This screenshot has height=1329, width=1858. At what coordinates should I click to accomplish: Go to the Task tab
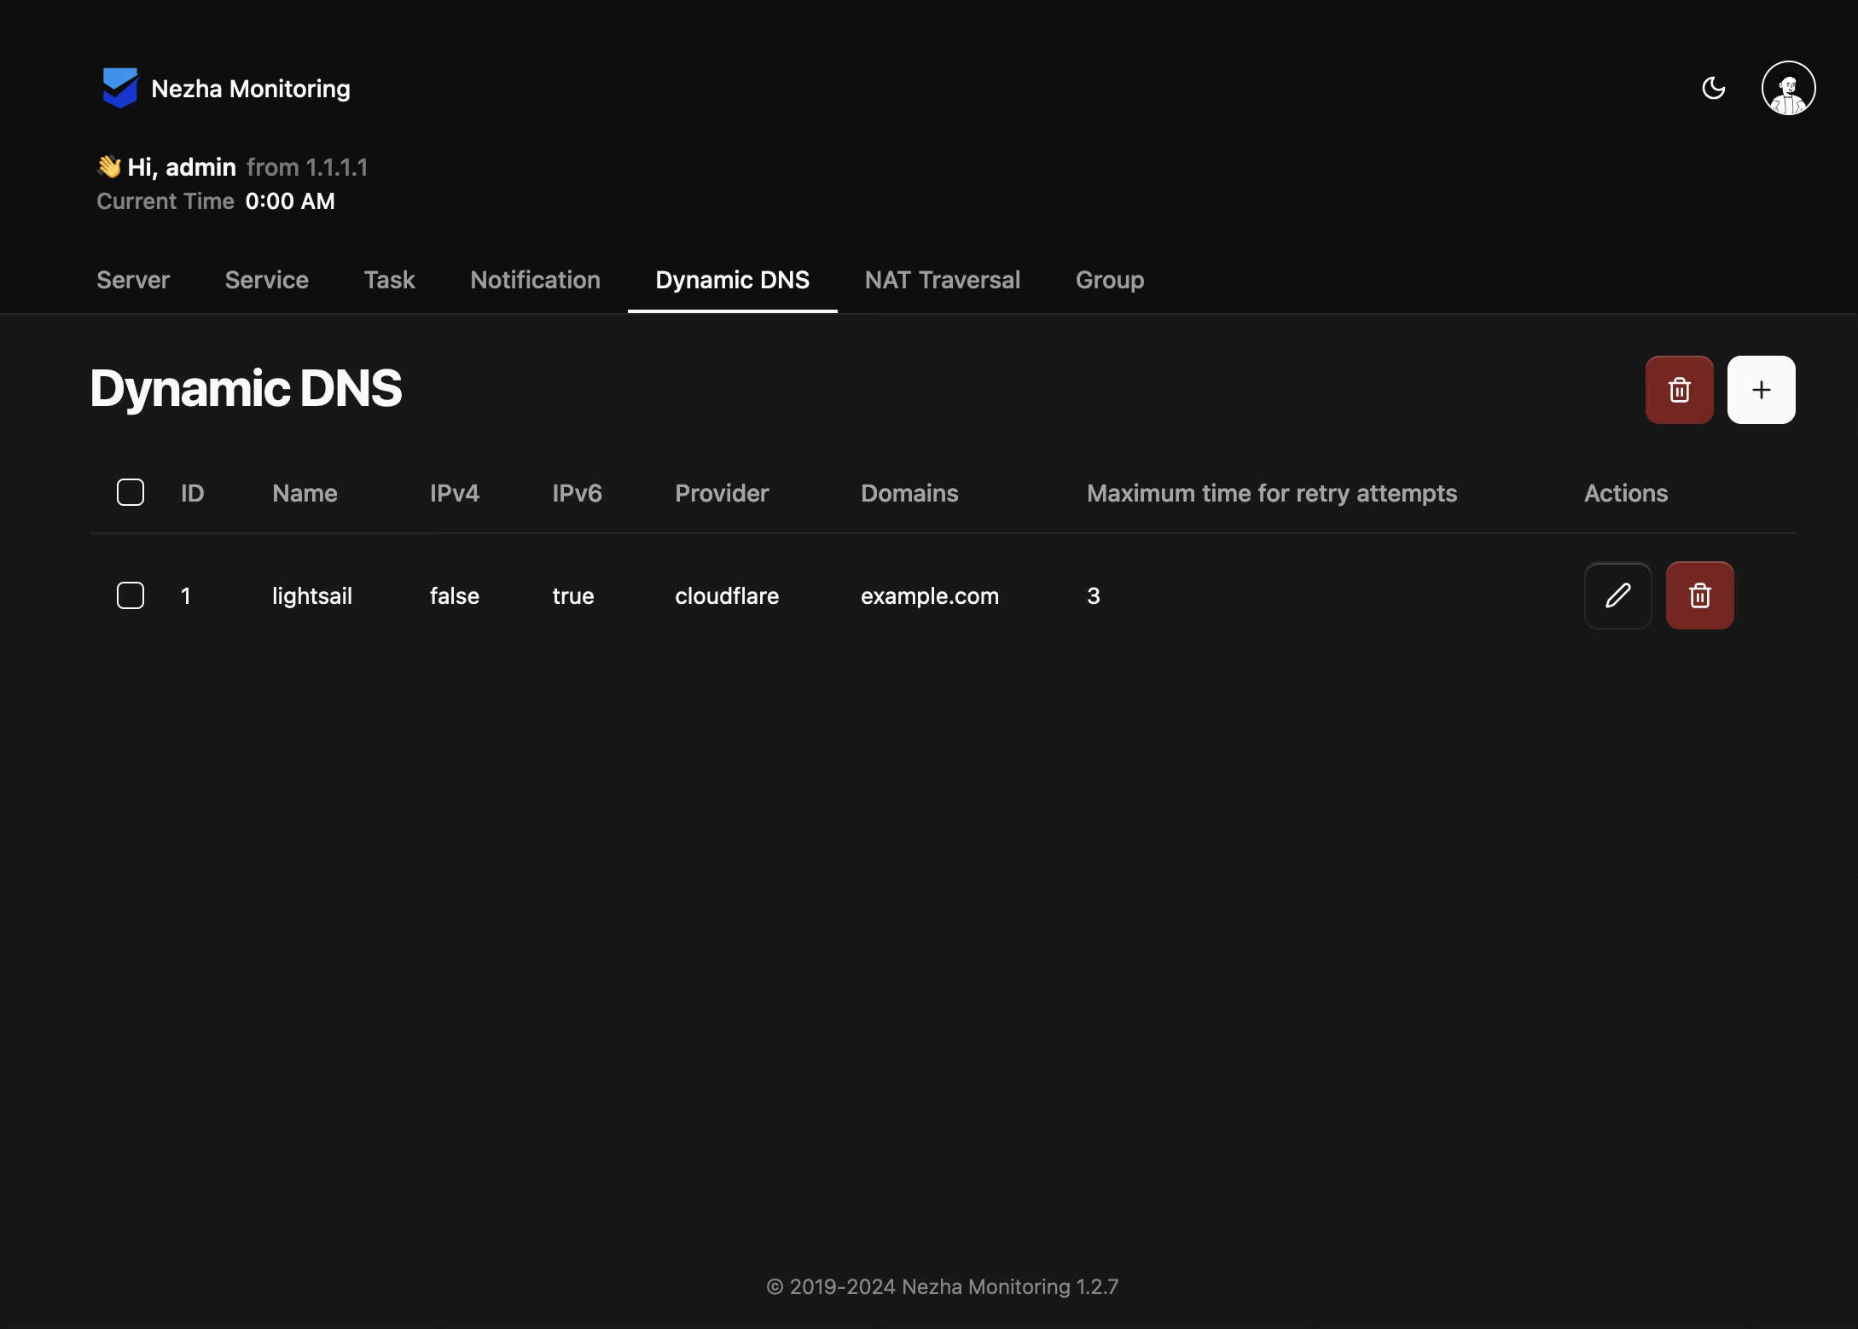389,280
